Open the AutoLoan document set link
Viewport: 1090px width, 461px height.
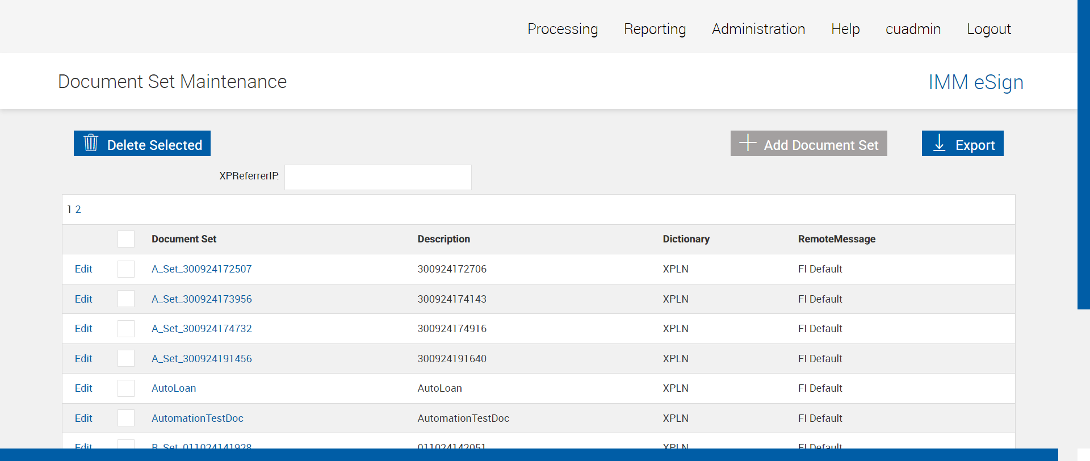coord(174,388)
